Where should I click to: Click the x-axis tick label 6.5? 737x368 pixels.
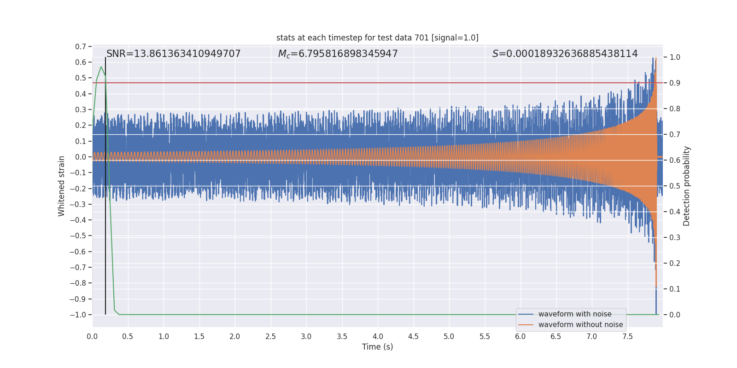point(556,337)
